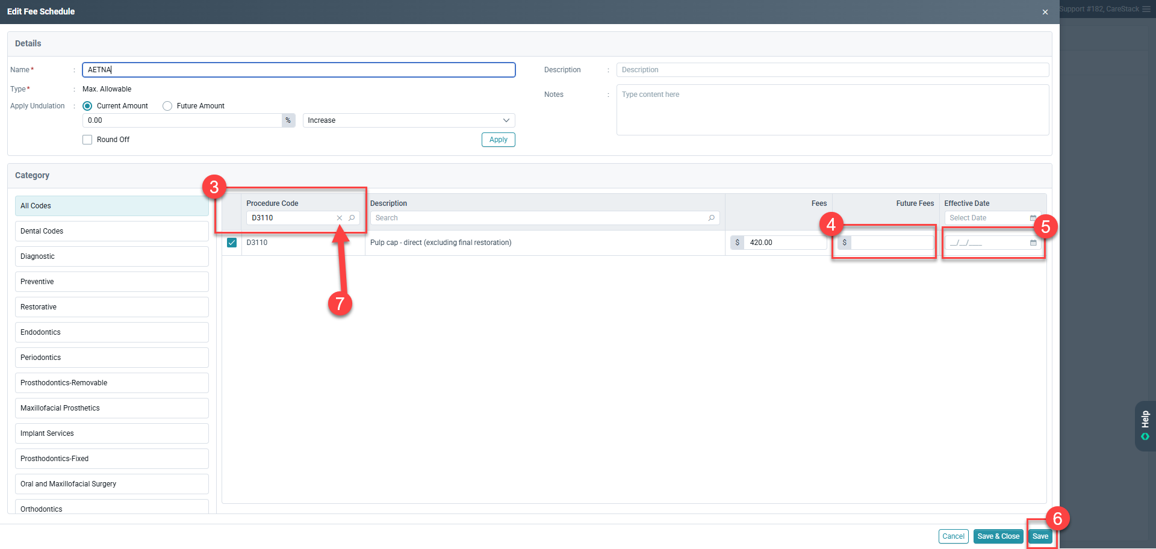Select the Future Amount radio button

tap(167, 106)
